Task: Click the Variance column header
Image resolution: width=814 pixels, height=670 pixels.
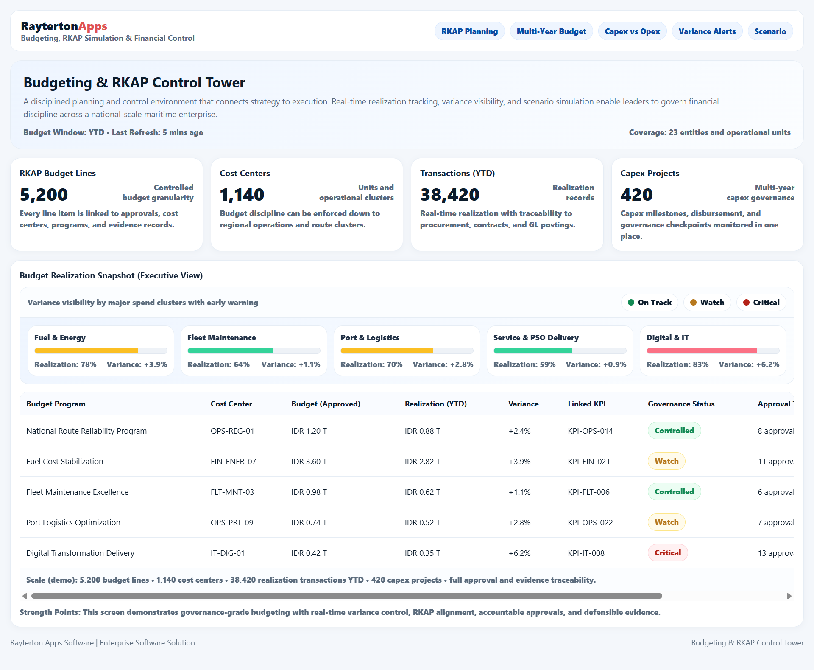Action: coord(523,404)
